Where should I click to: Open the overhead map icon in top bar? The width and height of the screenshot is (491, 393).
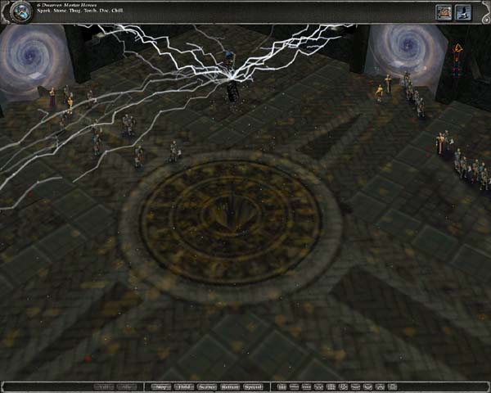(x=444, y=12)
